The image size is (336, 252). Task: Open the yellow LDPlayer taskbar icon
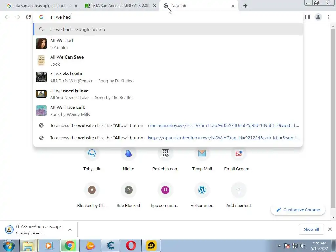151,246
